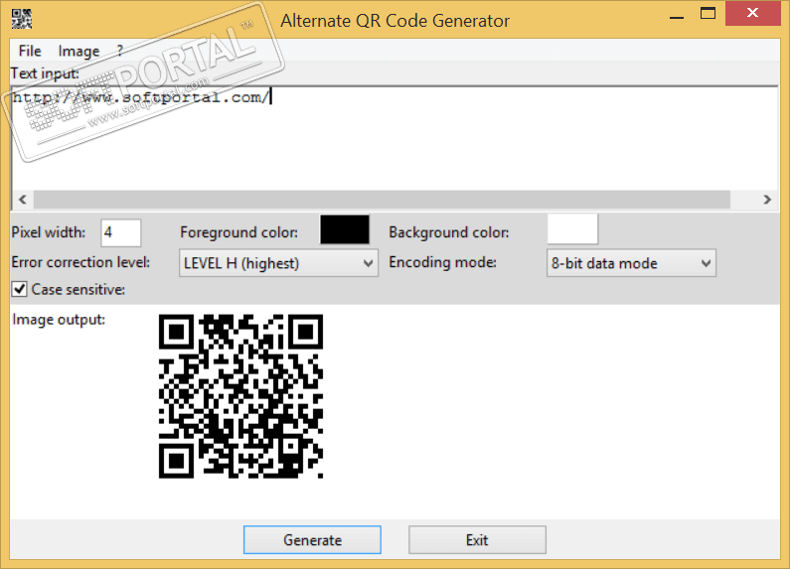Click the Pixel width input field

coord(121,232)
